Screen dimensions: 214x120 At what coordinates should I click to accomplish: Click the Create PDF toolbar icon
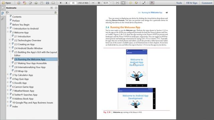19,3
